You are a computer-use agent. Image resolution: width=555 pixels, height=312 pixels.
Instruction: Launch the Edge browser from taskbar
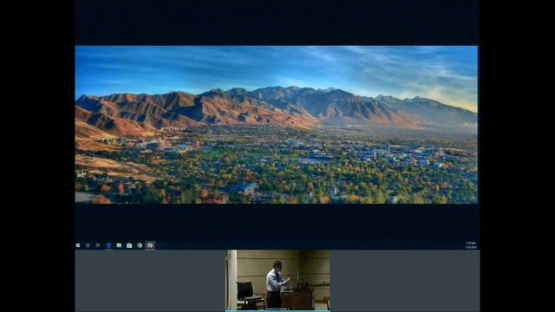click(x=108, y=245)
